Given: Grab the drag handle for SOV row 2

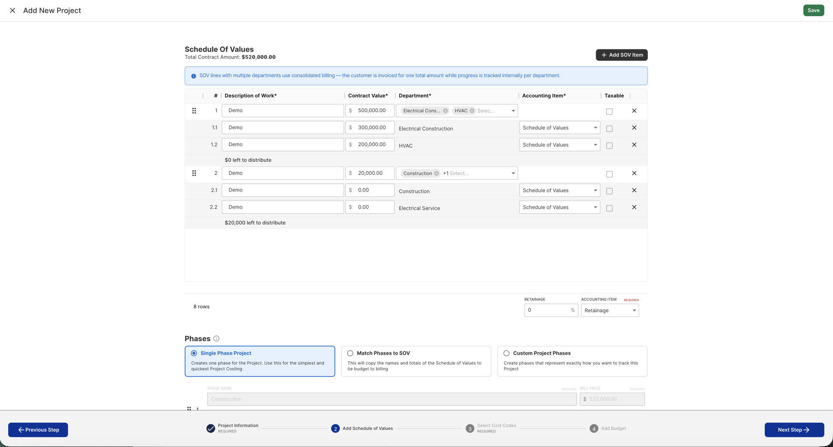Looking at the screenshot, I should click(x=194, y=173).
